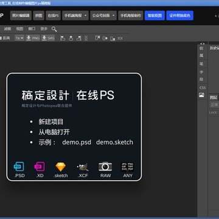This screenshot has height=219, width=219.
Task: Switch to the 图层 layers tab
Action: pyautogui.click(x=214, y=97)
